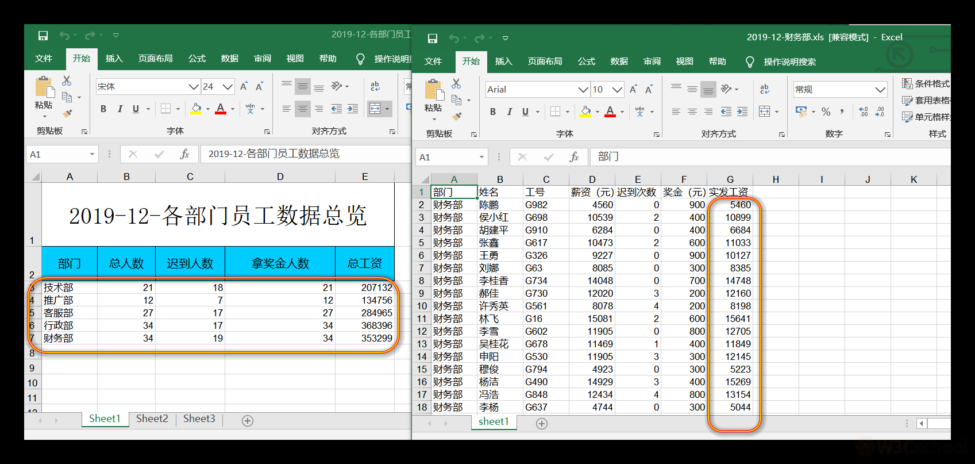Image resolution: width=975 pixels, height=464 pixels.
Task: Open the Arial font name dropdown
Action: (x=583, y=90)
